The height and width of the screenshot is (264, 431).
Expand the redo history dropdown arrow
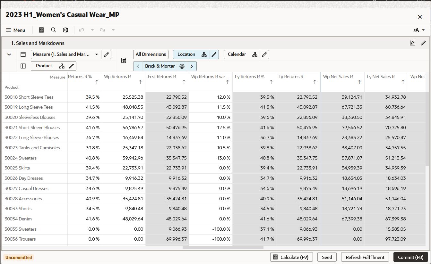(x=113, y=30)
